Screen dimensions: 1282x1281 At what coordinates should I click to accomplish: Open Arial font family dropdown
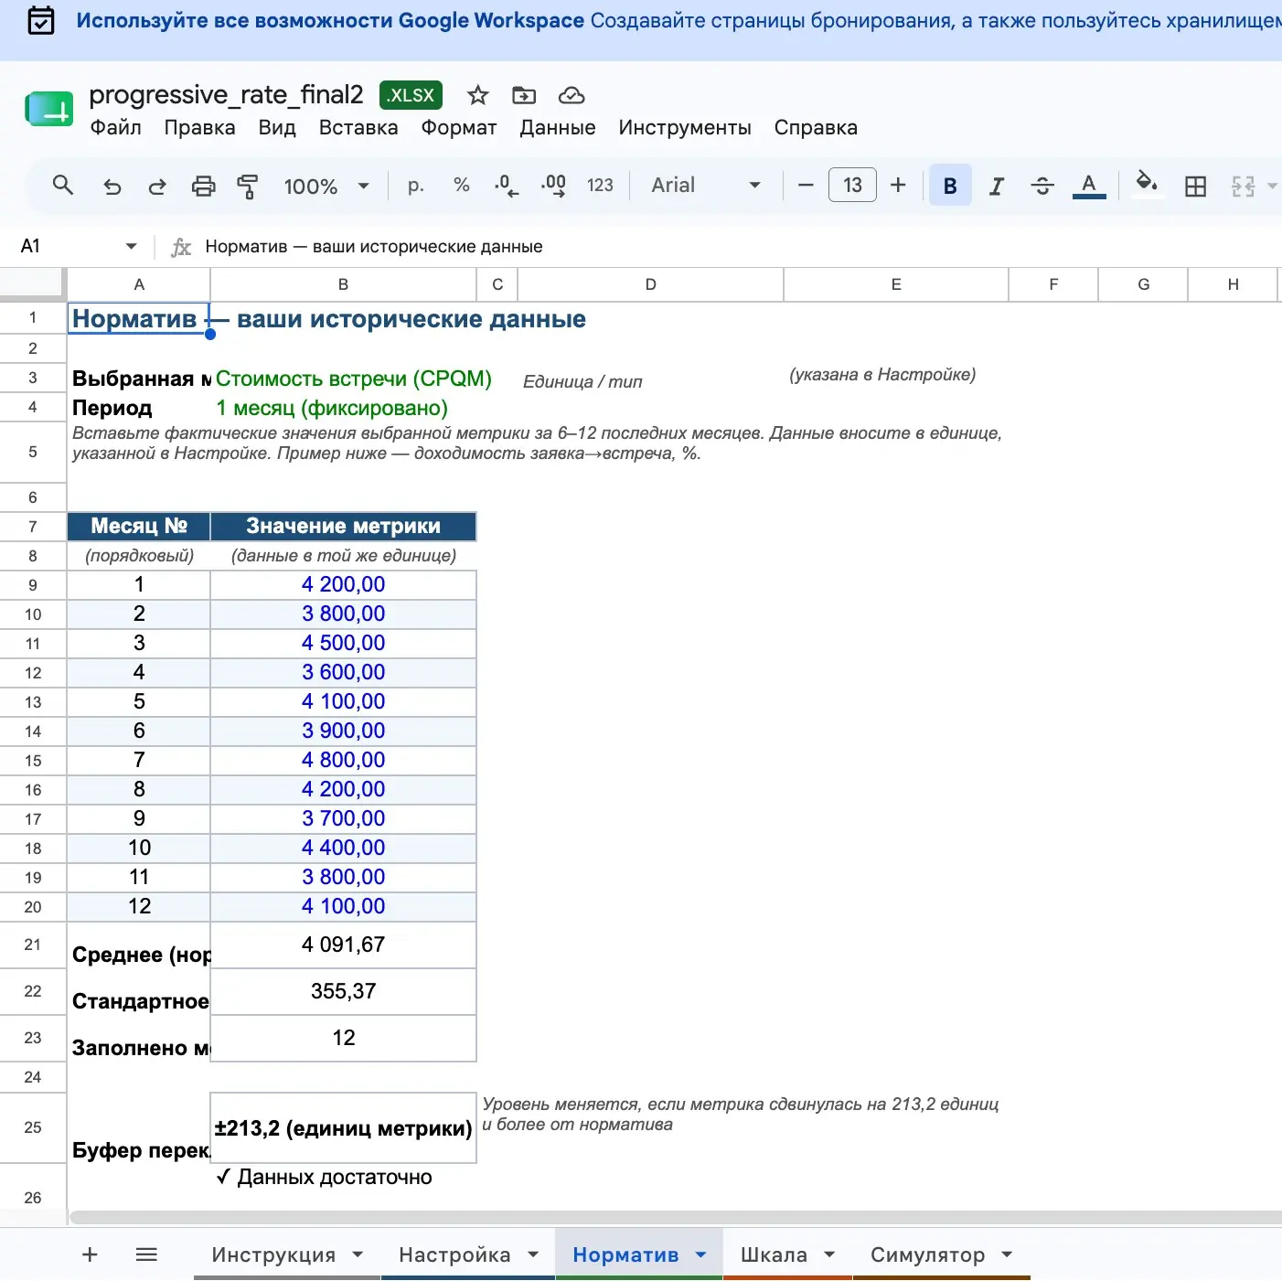(705, 186)
